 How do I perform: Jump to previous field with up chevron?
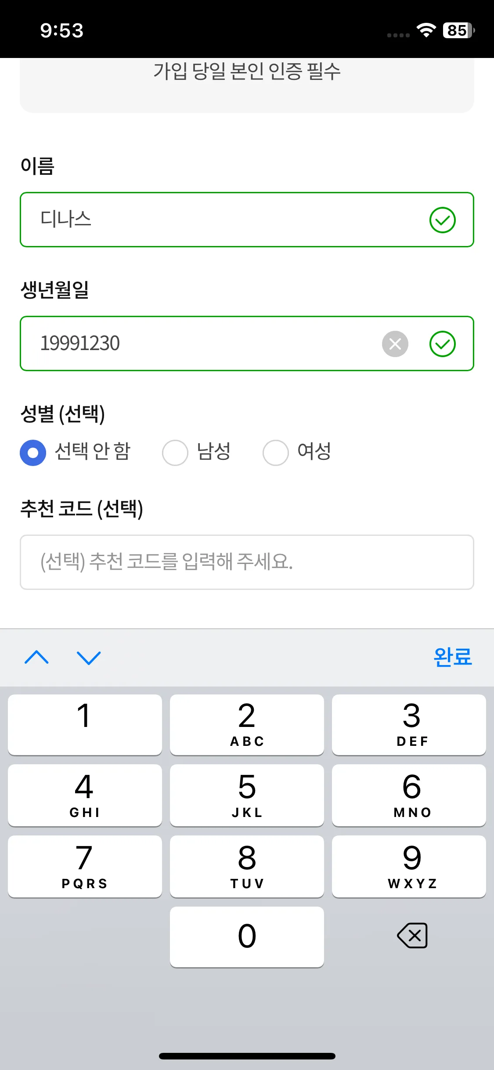click(37, 658)
